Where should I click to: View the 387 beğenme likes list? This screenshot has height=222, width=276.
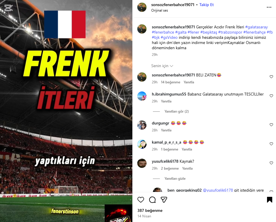(150, 210)
